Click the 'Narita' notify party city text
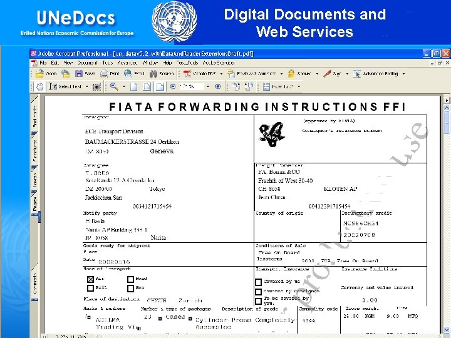Screen dimensions: 451x338 158,238
